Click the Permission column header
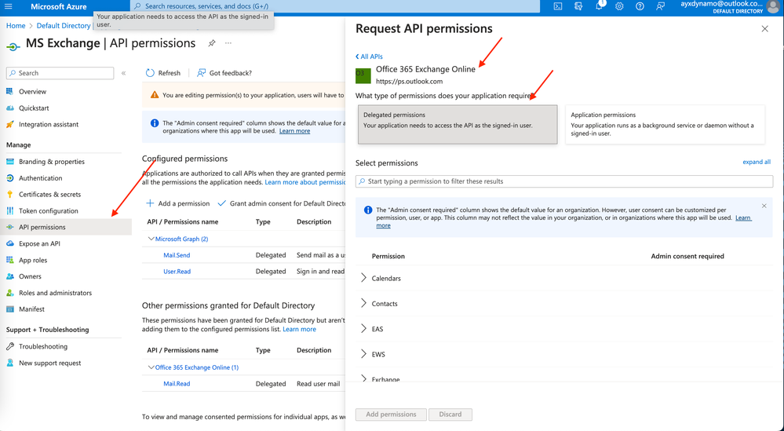The height and width of the screenshot is (431, 784). coord(388,256)
